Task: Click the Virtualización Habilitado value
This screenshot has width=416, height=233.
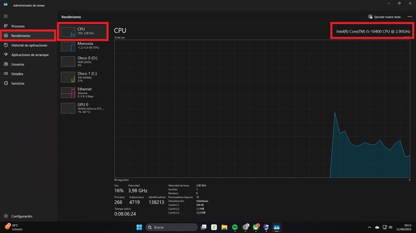Action: pyautogui.click(x=202, y=201)
